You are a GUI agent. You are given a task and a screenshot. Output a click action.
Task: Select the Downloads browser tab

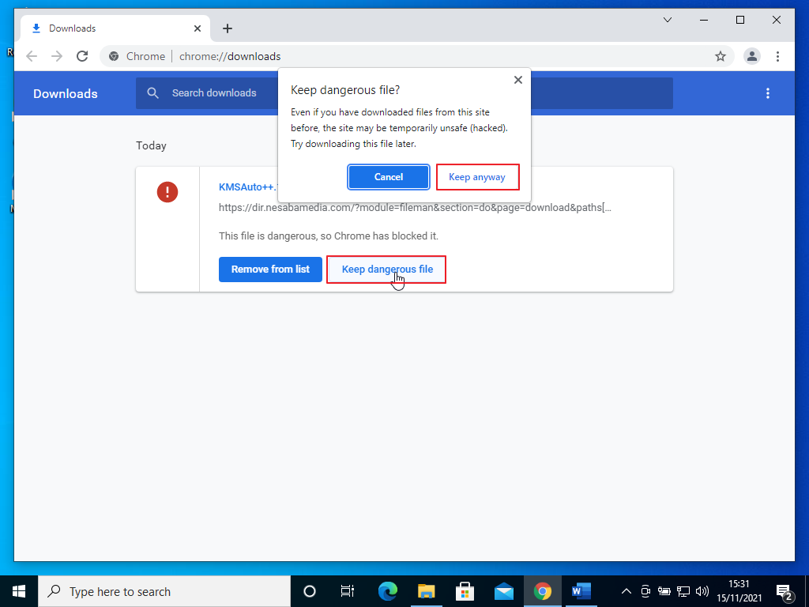(x=115, y=28)
